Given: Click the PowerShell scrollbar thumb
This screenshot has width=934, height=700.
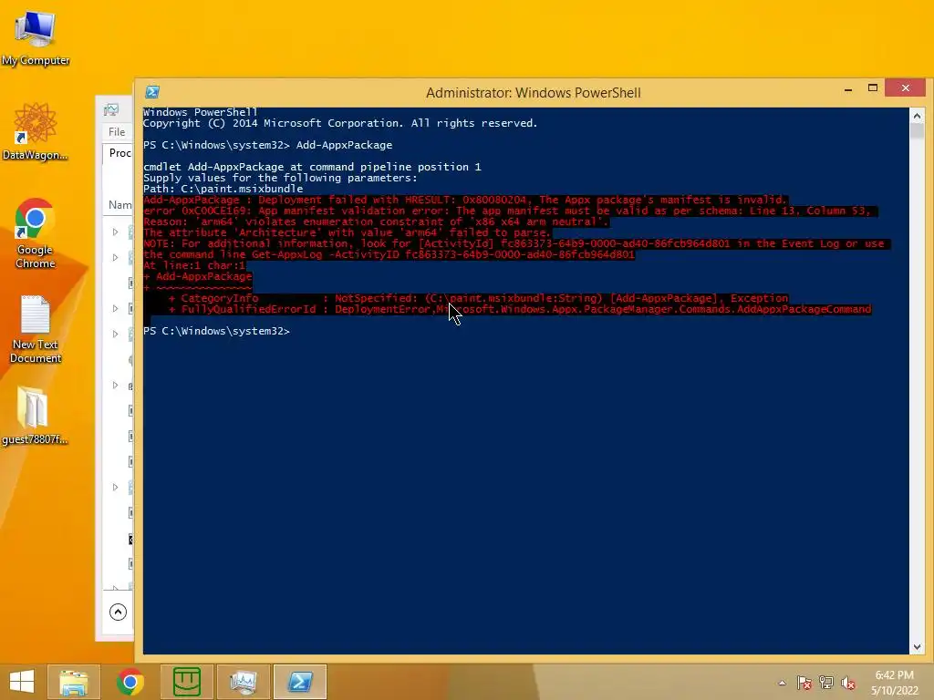Looking at the screenshot, I should click(x=917, y=131).
